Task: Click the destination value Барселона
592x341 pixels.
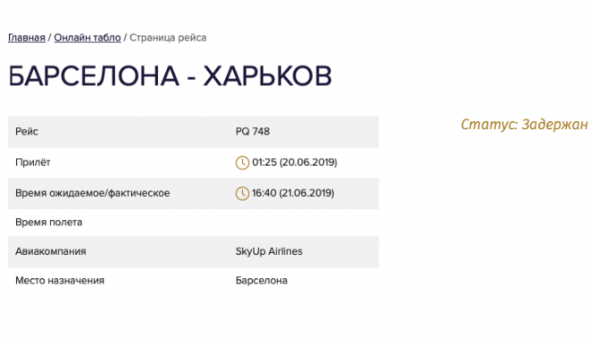Action: (x=261, y=280)
